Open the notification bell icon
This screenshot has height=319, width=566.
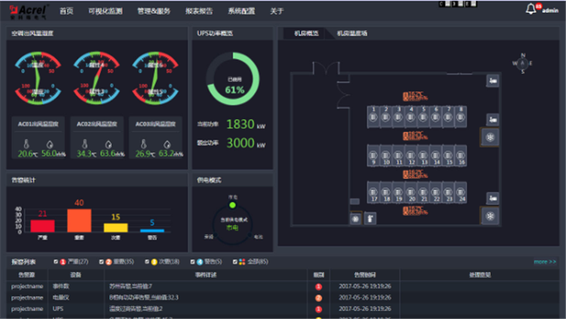click(x=531, y=9)
